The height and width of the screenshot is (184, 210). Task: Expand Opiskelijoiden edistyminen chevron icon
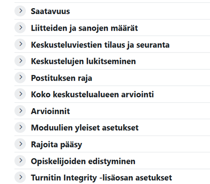point(20,161)
